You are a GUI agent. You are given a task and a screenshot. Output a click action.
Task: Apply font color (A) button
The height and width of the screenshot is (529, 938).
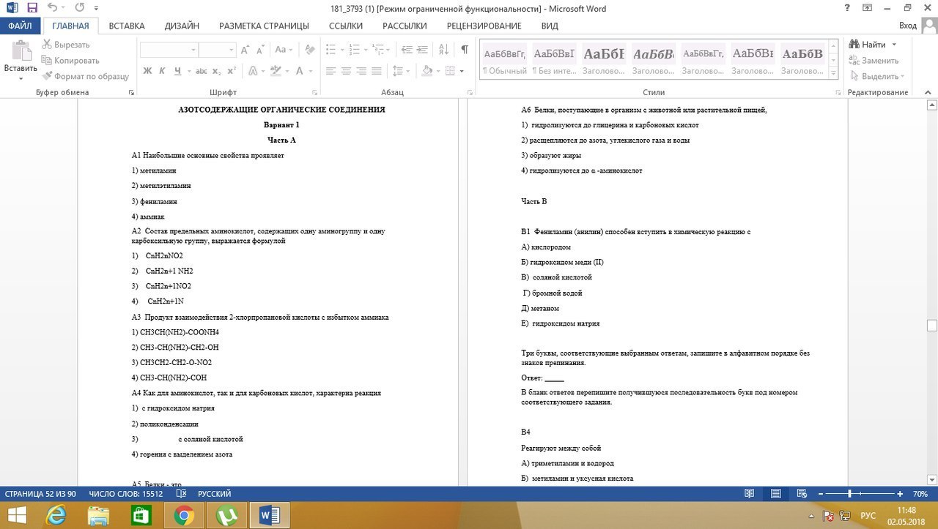[299, 71]
